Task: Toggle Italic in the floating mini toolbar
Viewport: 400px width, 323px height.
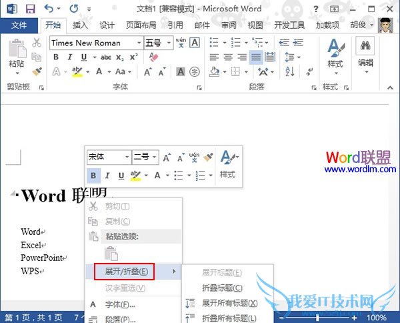Action: (107, 176)
